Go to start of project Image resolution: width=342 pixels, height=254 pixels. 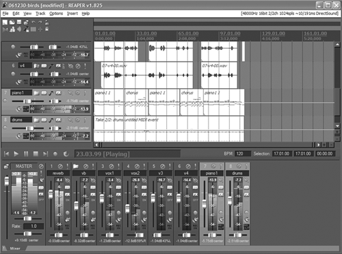tap(6, 154)
